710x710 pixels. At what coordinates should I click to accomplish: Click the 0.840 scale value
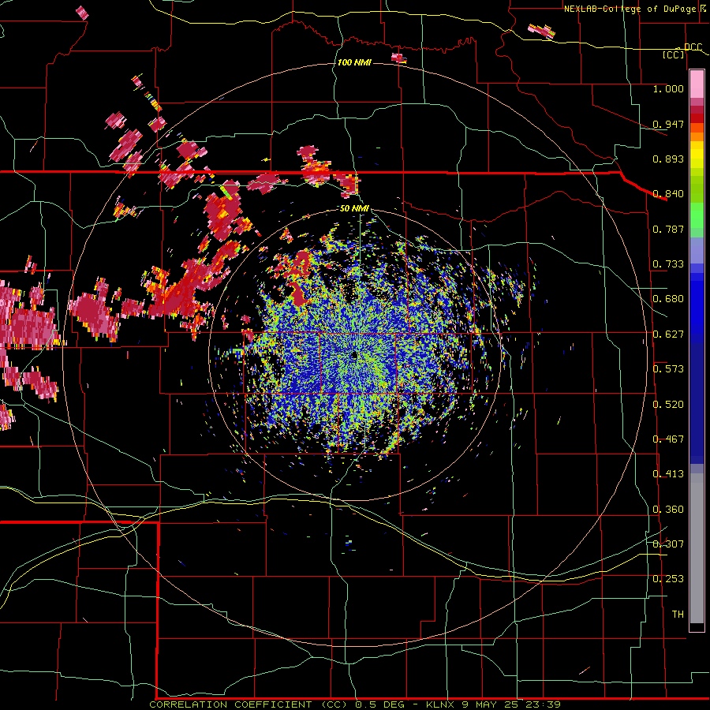point(668,194)
